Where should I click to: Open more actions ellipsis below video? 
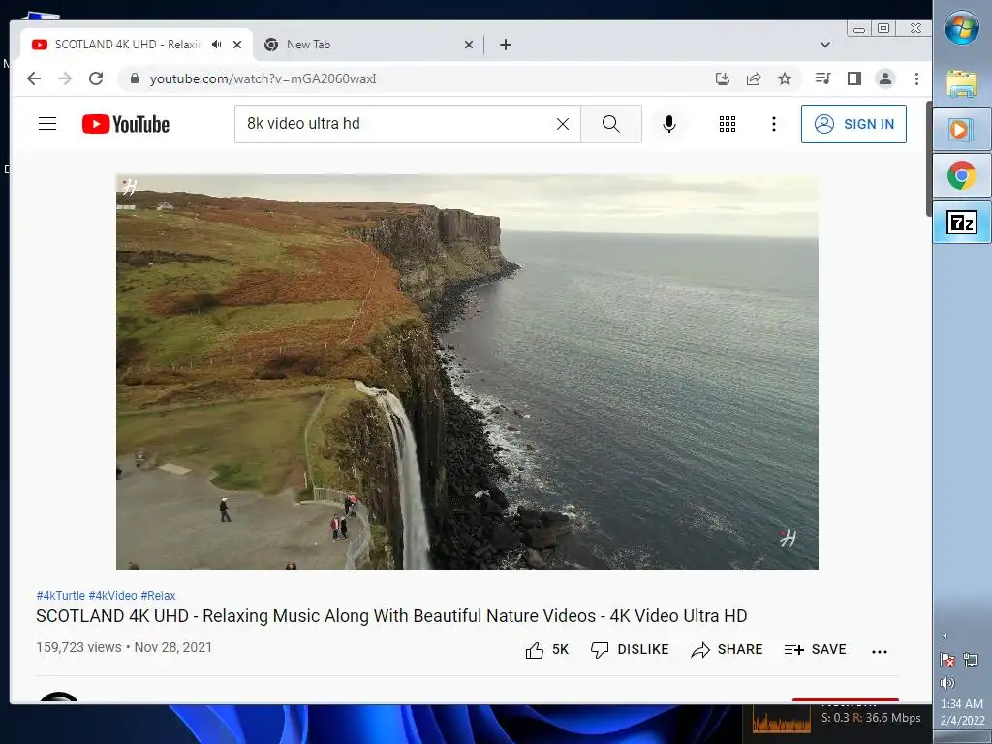(x=880, y=651)
